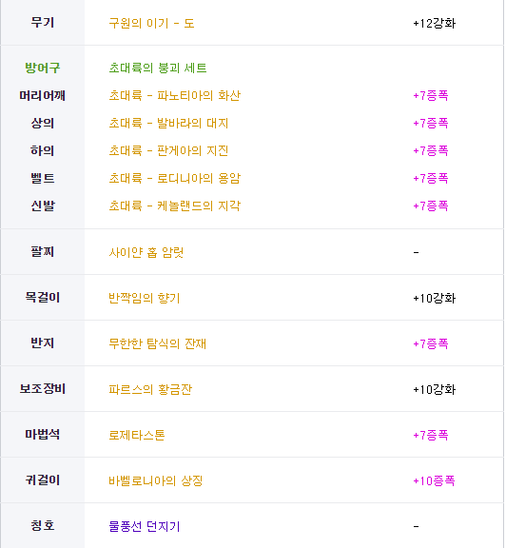This screenshot has height=548, width=506.
Task: Click the 보조장비 row header
Action: click(x=42, y=388)
